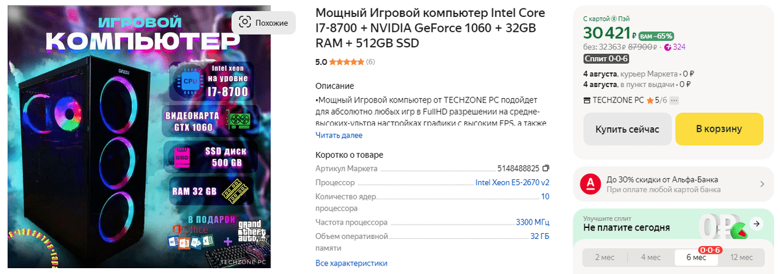Open the seller's three-dots more menu

coord(674,101)
